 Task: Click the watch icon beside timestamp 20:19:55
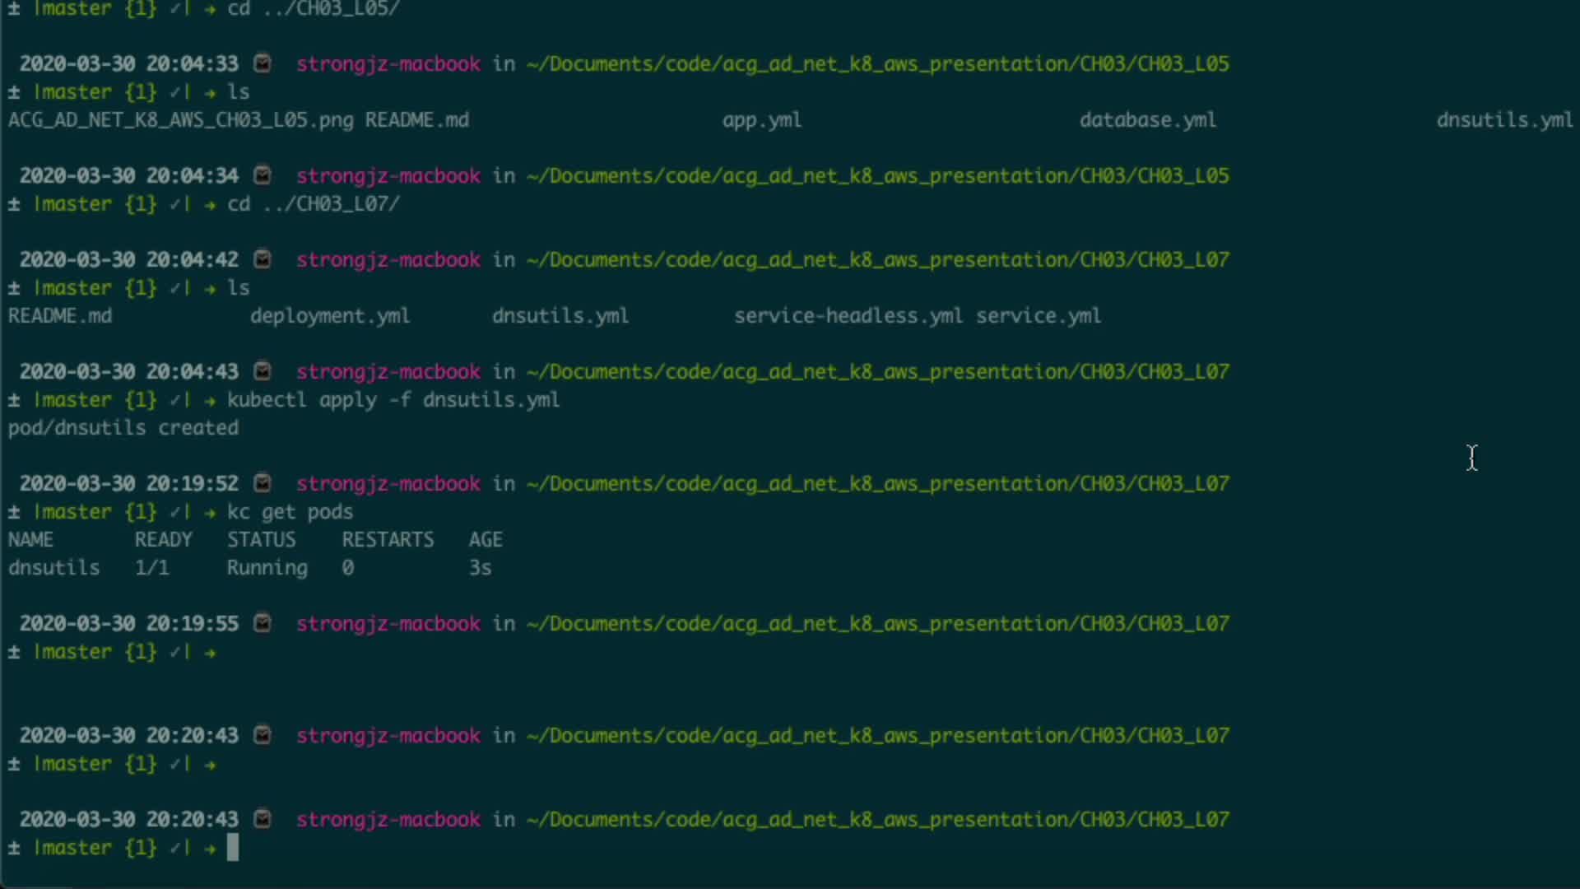tap(263, 623)
